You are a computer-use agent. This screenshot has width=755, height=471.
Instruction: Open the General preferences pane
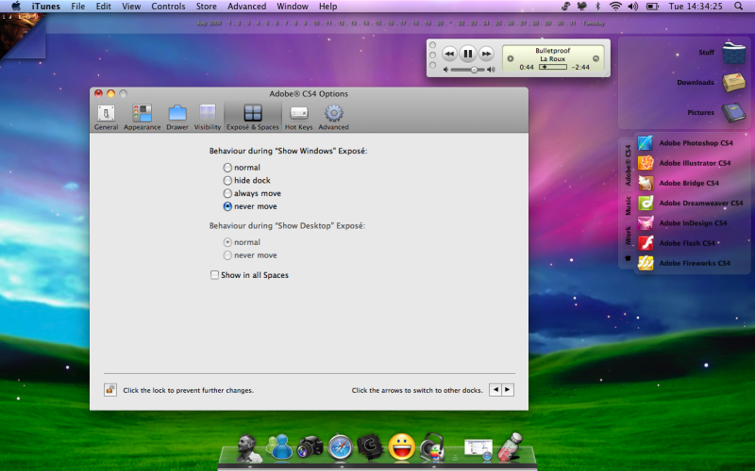(x=106, y=117)
